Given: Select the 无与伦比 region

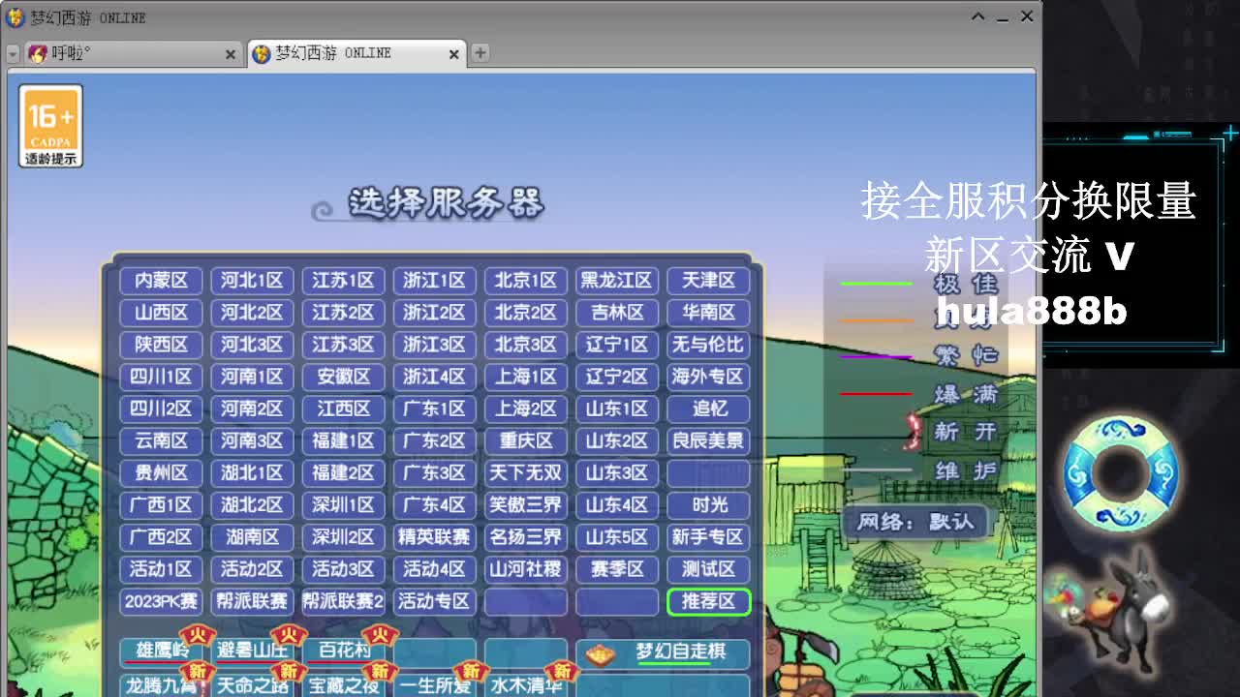Looking at the screenshot, I should [708, 345].
